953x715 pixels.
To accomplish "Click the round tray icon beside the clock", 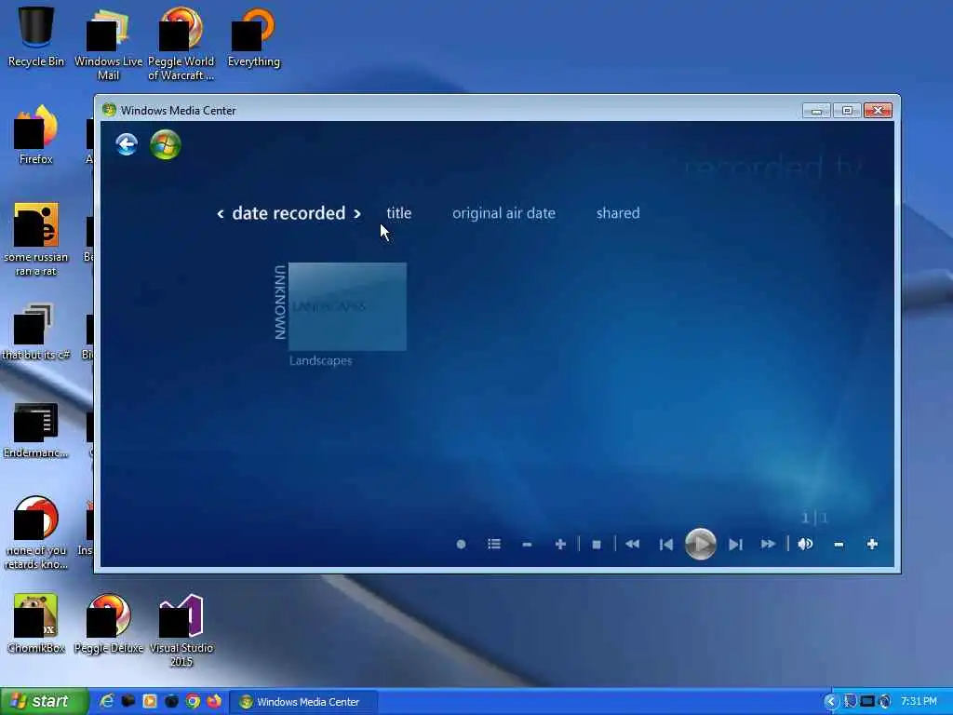I will (885, 702).
